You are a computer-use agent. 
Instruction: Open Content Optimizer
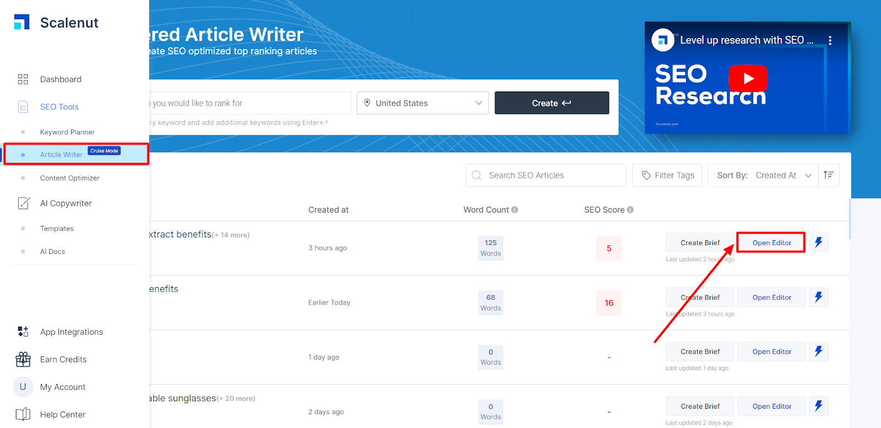pyautogui.click(x=70, y=178)
